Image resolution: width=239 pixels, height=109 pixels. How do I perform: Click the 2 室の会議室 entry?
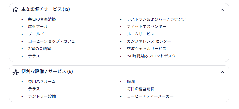40,49
